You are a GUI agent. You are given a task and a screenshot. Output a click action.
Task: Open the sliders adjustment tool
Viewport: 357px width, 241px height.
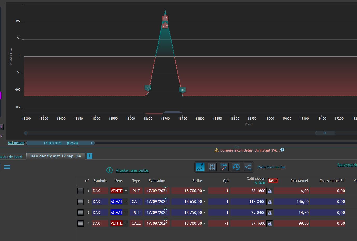pyautogui.click(x=212, y=167)
